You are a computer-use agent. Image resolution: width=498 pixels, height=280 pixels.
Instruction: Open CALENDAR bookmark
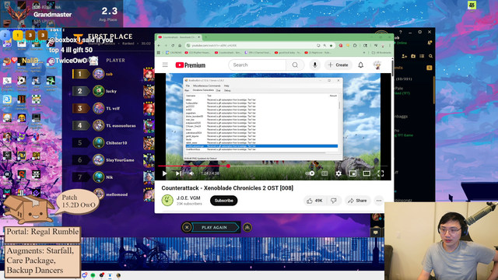[x=174, y=52]
